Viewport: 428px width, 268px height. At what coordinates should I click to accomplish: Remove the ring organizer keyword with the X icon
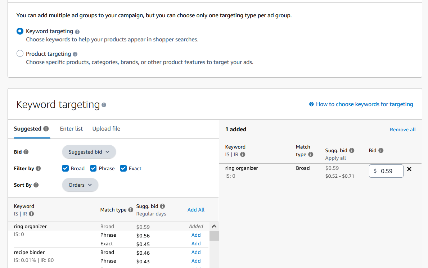pyautogui.click(x=409, y=169)
